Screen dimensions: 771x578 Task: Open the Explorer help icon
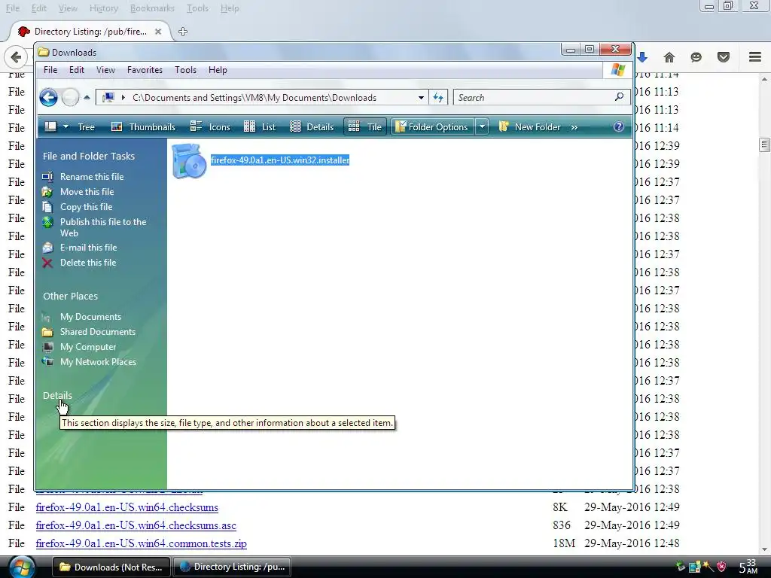tap(619, 126)
